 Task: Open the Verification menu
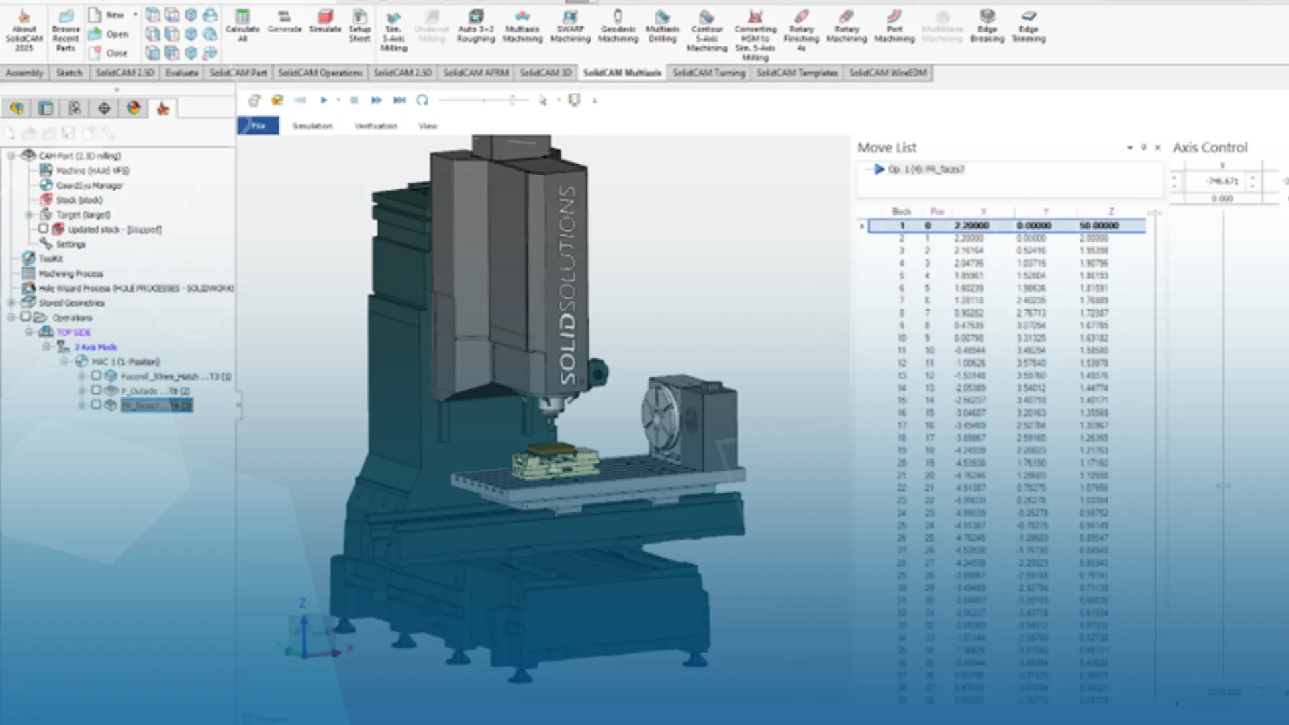point(376,126)
